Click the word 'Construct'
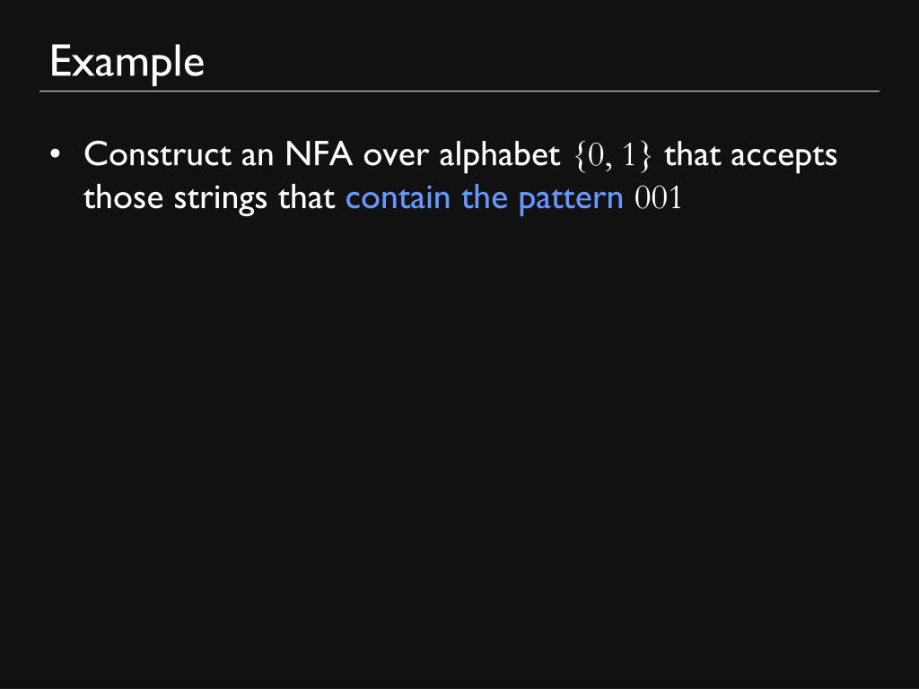 157,154
